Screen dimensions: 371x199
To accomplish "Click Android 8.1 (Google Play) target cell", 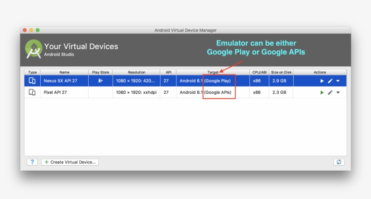I will click(213, 81).
